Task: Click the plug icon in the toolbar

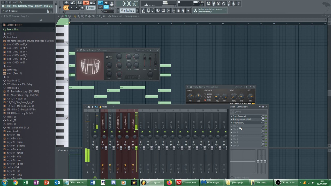Action: pyautogui.click(x=183, y=11)
